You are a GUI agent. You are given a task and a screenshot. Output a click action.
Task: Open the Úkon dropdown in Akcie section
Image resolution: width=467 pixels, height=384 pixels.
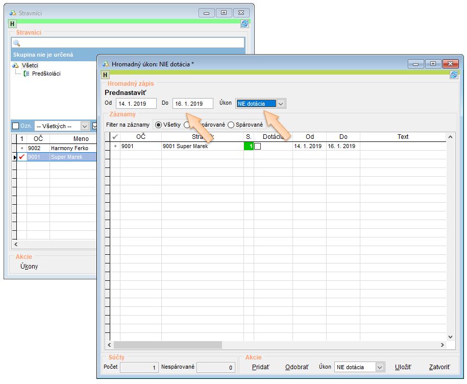tap(379, 367)
